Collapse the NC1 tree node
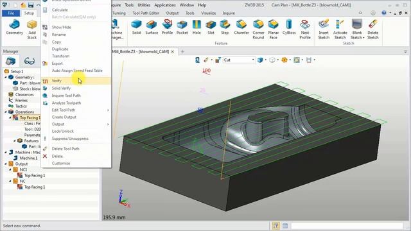Screen dimensions: 411x231 tap(10, 169)
